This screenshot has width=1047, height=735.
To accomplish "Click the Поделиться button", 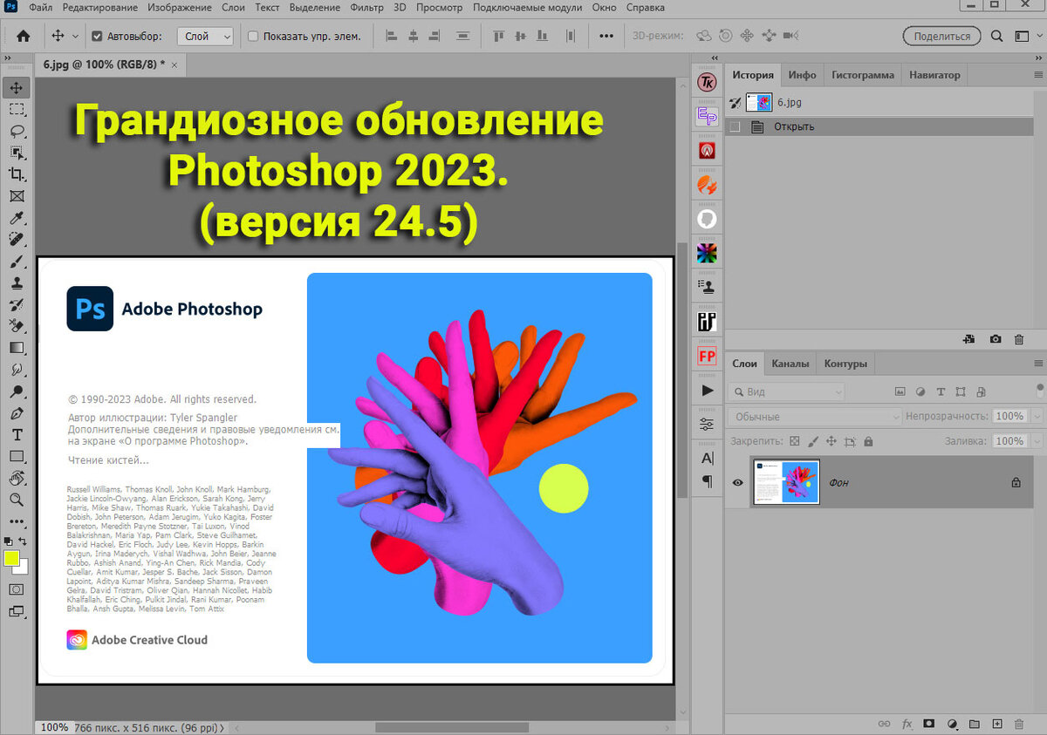I will click(x=941, y=37).
